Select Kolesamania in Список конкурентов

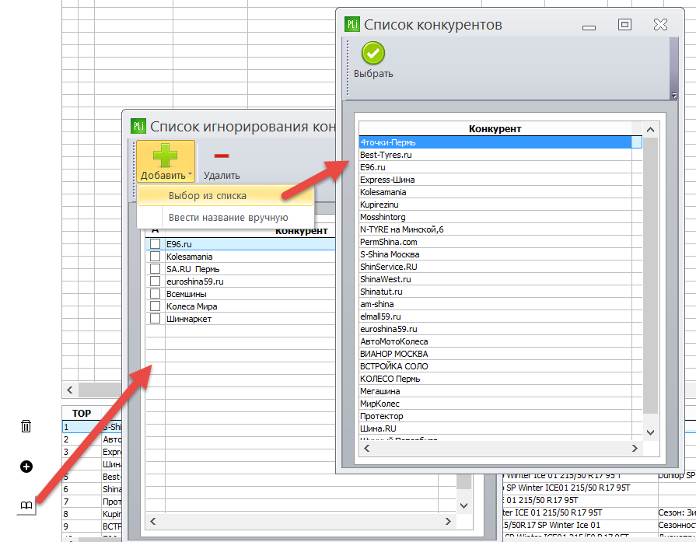click(x=500, y=192)
